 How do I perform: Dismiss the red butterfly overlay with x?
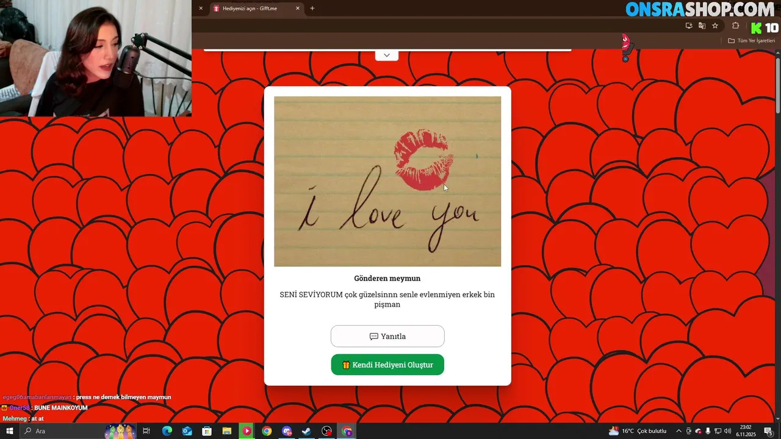625,59
